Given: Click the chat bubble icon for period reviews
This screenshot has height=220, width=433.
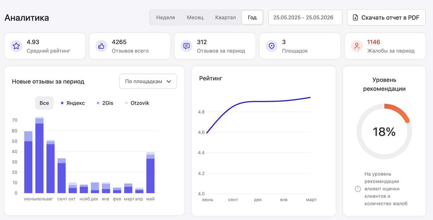Looking at the screenshot, I should [x=187, y=46].
